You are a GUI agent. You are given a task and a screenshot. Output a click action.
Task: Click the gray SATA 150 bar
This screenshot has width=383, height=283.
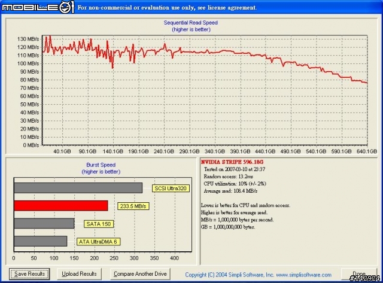[44, 223]
